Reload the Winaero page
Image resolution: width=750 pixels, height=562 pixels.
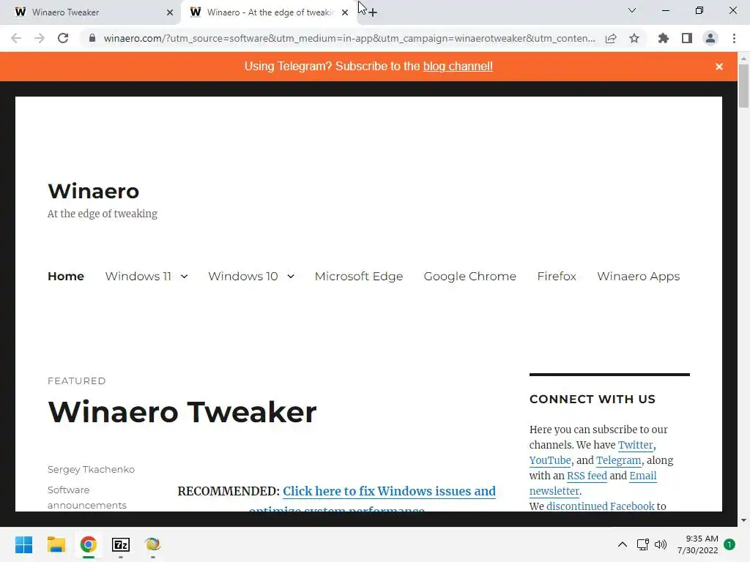click(x=63, y=38)
